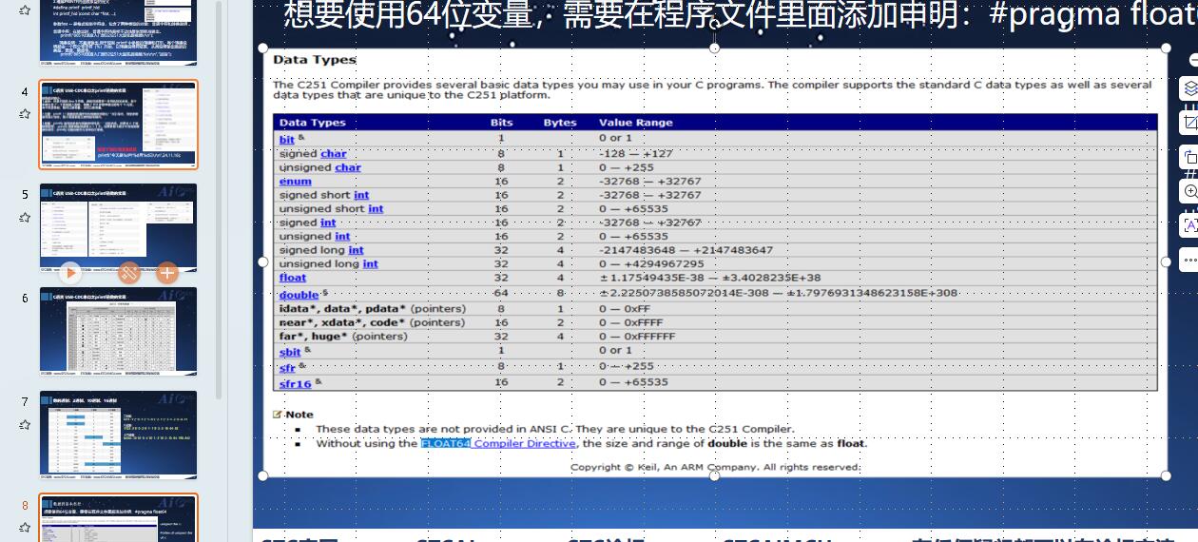Click the 'char' link in signed char row
This screenshot has height=542, width=1198.
334,153
